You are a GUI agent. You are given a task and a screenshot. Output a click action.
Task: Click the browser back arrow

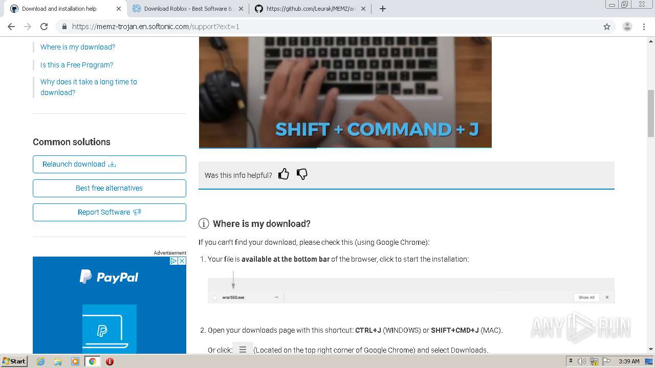pyautogui.click(x=11, y=27)
